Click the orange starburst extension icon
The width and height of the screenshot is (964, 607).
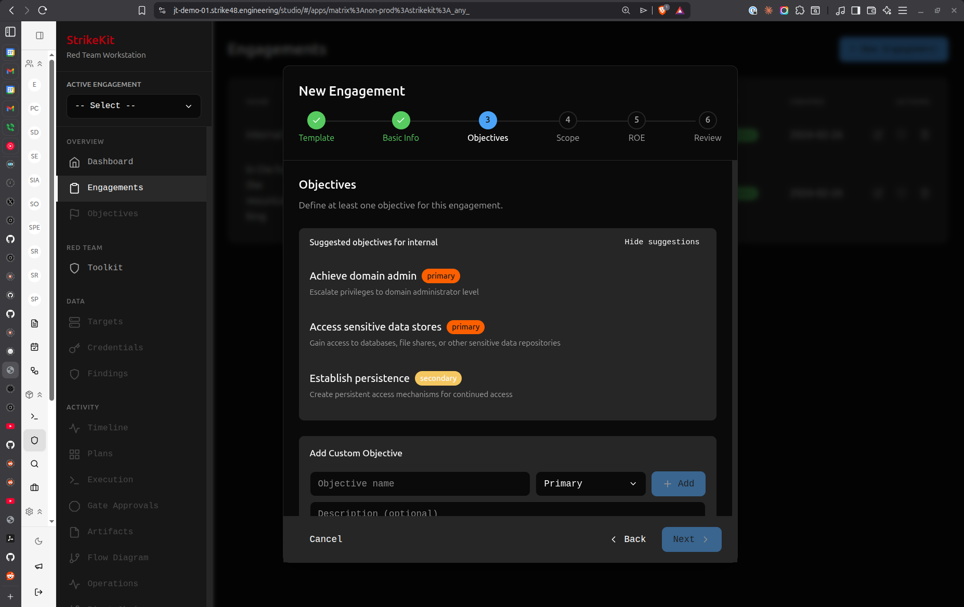[768, 10]
